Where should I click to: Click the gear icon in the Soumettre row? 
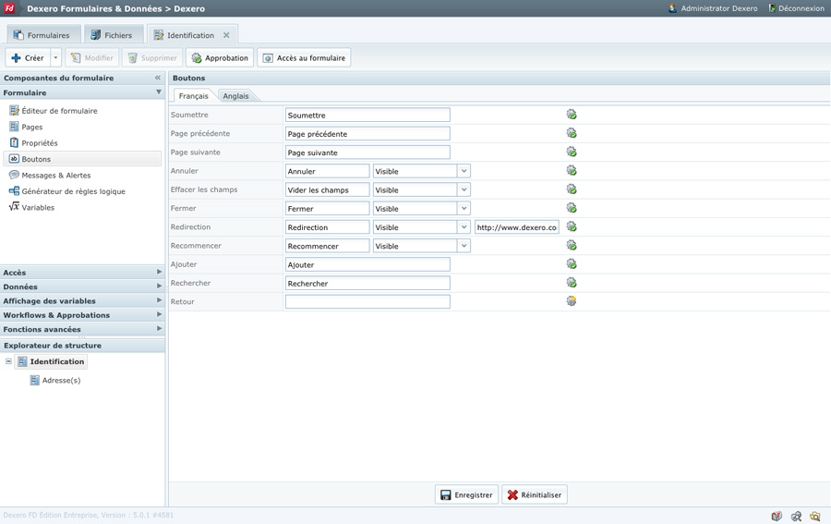pos(572,115)
